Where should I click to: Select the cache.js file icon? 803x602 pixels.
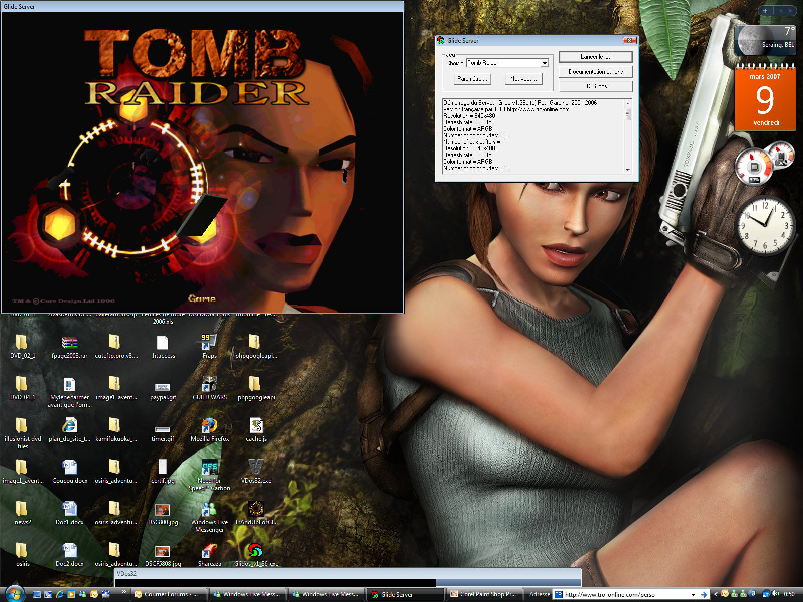pos(256,429)
